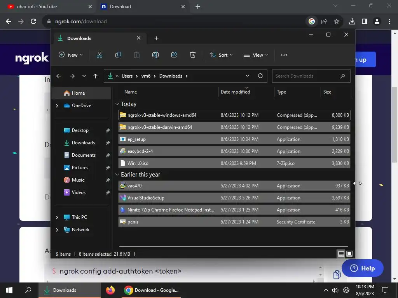Show hidden system tray icons

click(x=326, y=290)
